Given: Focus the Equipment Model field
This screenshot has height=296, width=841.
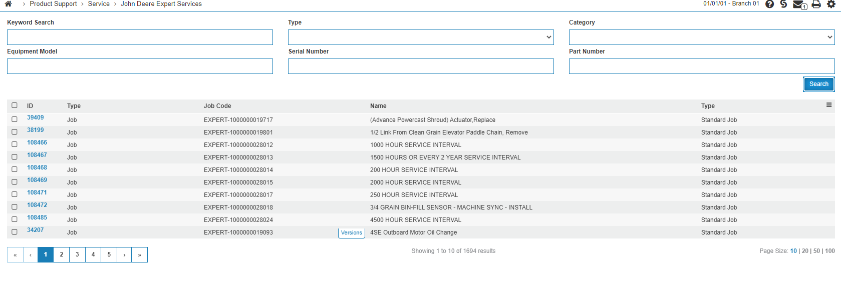Looking at the screenshot, I should (140, 66).
